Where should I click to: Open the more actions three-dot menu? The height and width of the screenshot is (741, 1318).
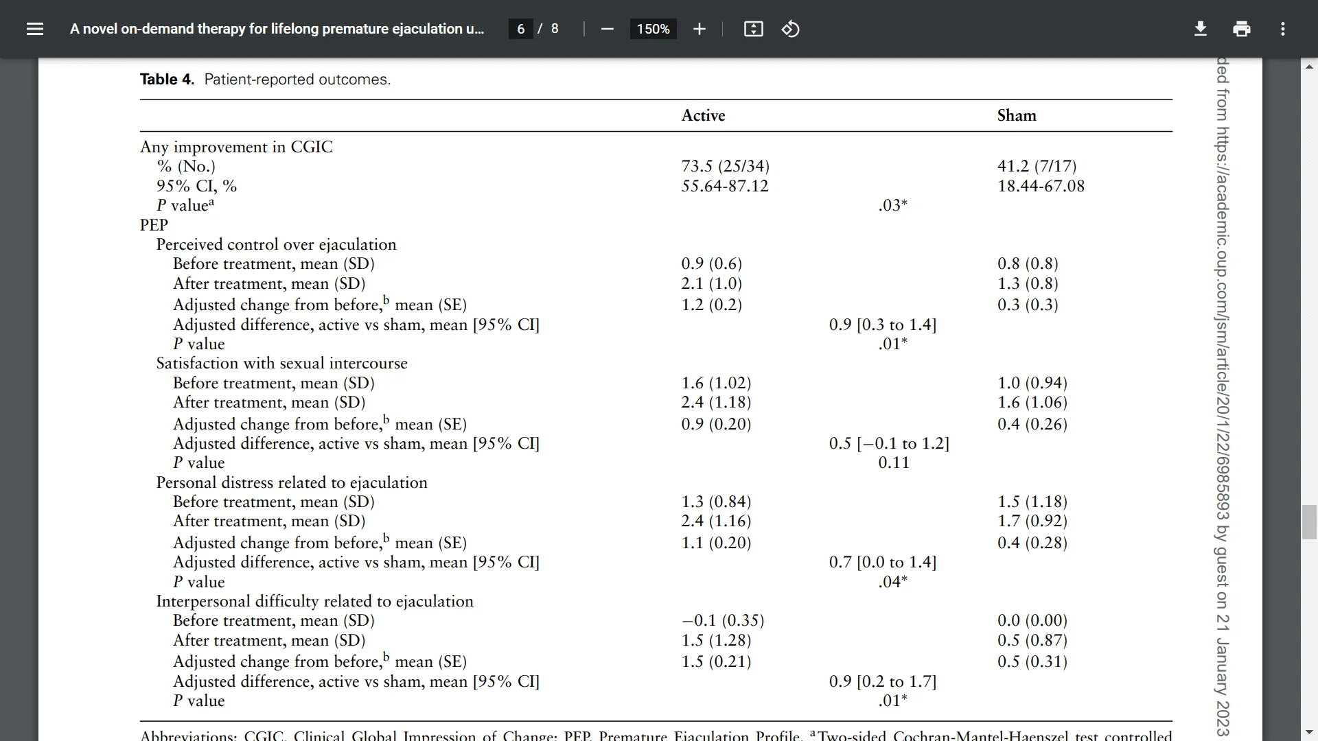coord(1282,29)
